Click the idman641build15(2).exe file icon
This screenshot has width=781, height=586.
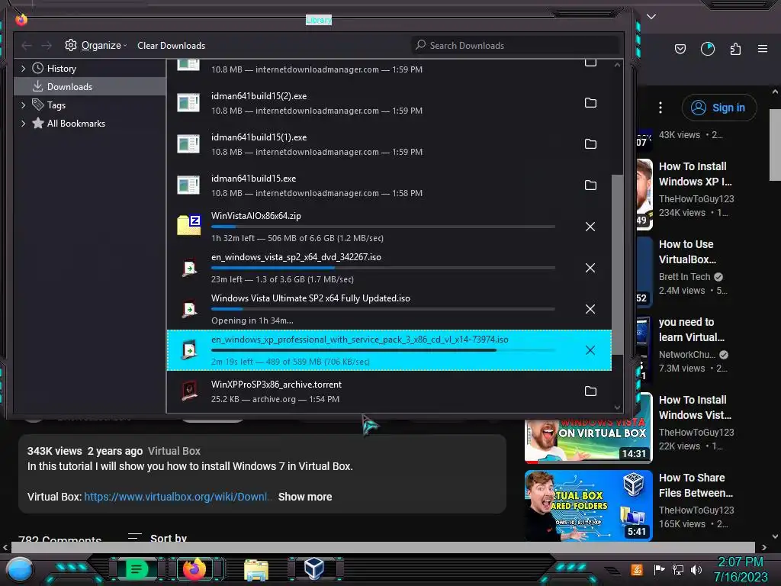189,103
